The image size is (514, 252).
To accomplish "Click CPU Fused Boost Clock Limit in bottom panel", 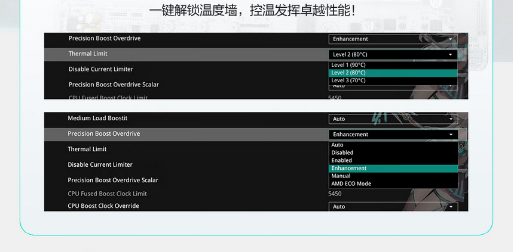I will click(107, 194).
